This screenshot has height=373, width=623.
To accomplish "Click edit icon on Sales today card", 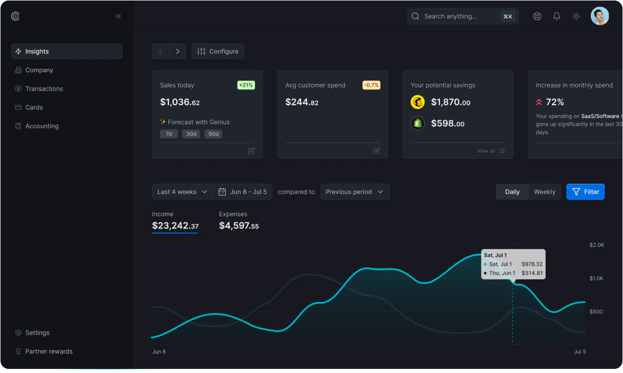I will coord(251,151).
